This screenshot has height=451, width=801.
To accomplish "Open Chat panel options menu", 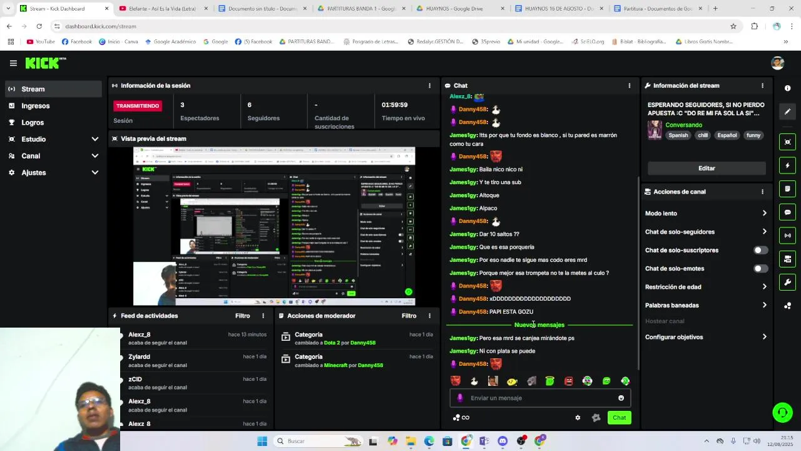I will click(x=630, y=86).
